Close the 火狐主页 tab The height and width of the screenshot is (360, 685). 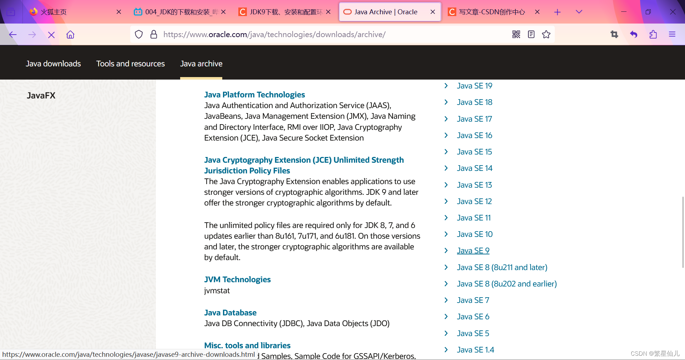pos(119,12)
